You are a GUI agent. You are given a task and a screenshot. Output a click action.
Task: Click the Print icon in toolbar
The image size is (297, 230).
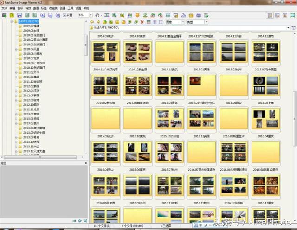[x=199, y=15]
